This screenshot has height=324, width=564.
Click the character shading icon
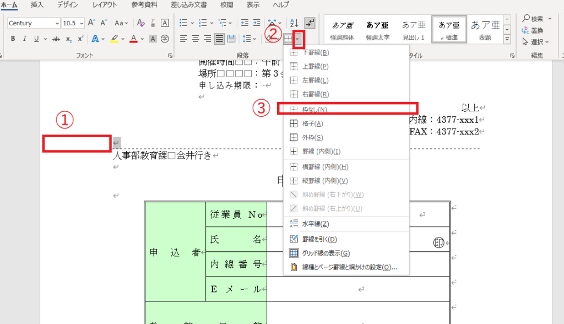[153, 39]
